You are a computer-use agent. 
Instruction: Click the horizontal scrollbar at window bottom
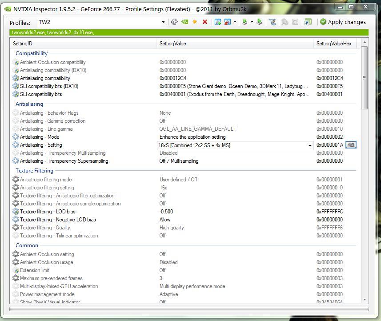(x=189, y=309)
